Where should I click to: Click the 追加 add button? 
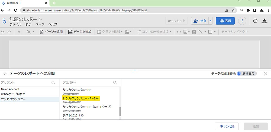click(256, 126)
